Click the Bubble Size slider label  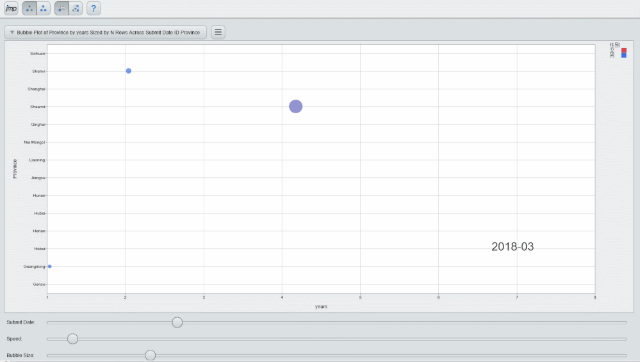(x=20, y=355)
